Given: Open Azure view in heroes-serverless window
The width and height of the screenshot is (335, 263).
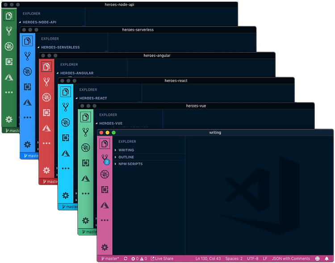Looking at the screenshot, I should click(x=27, y=103).
